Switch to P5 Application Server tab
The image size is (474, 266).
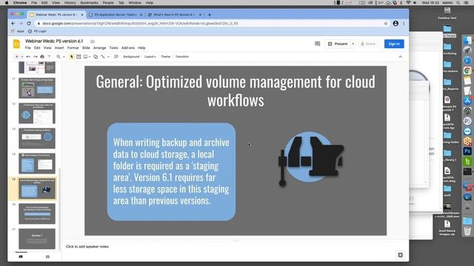click(116, 15)
